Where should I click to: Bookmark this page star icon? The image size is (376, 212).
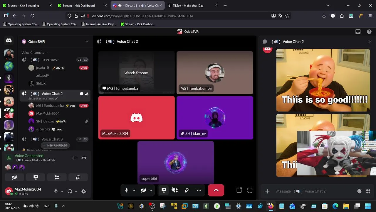[x=287, y=16]
